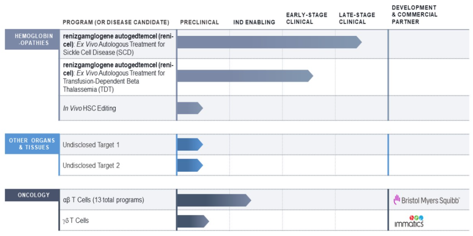Click the IND Enabling column header

pos(254,22)
